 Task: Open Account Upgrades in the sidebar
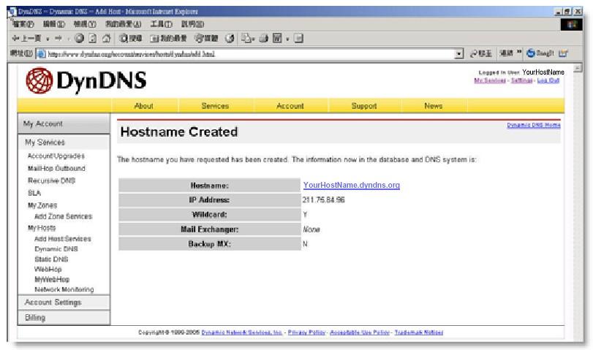pyautogui.click(x=56, y=156)
